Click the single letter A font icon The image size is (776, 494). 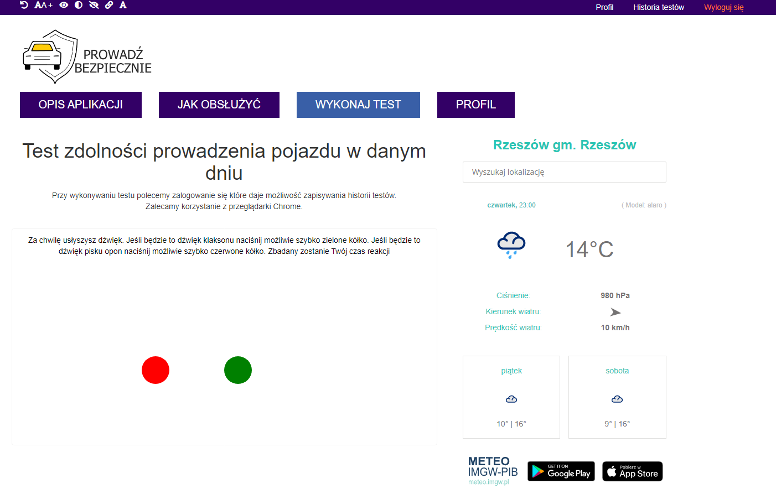click(x=123, y=5)
